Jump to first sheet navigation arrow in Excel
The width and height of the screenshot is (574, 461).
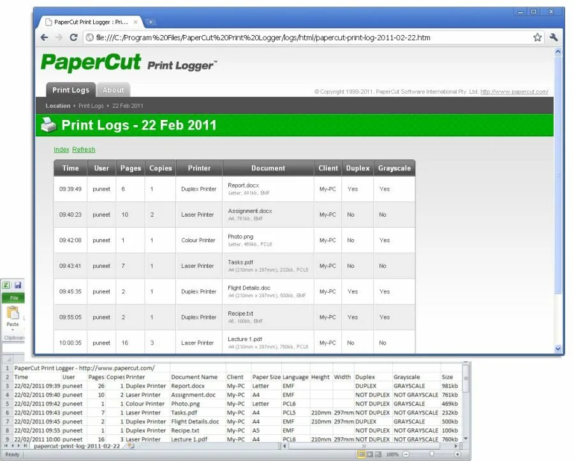coord(6,446)
